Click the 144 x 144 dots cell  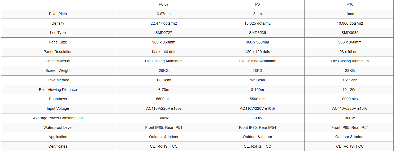click(164, 52)
